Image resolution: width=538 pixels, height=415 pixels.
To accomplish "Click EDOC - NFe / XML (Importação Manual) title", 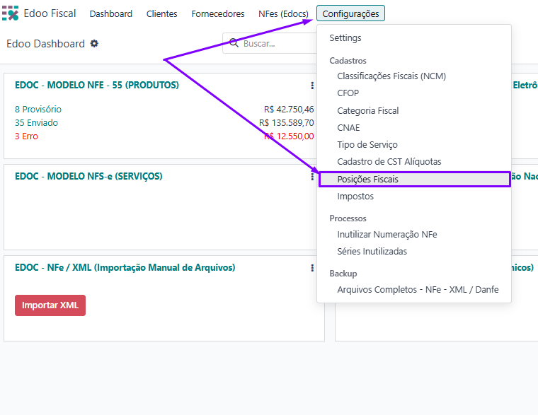I will [125, 268].
